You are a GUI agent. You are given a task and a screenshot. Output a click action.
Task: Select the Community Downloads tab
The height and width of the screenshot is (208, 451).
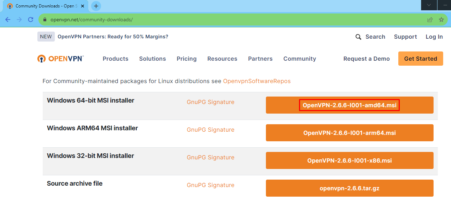click(46, 6)
